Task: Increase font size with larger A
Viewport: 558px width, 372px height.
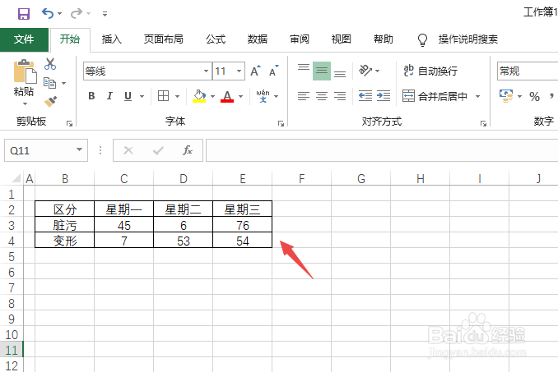Action: tap(255, 71)
